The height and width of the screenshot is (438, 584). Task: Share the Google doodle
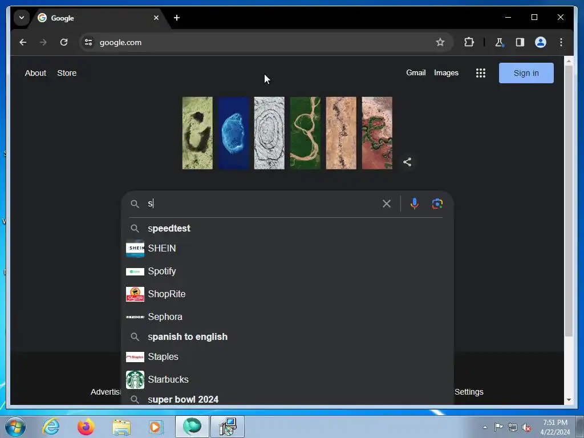click(x=407, y=162)
